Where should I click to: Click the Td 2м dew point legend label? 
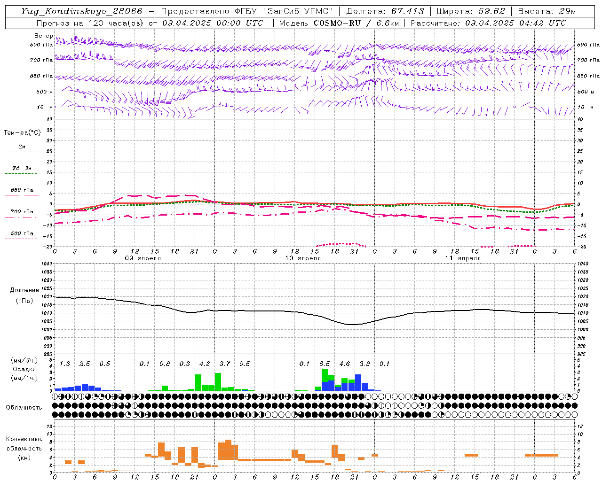[22, 168]
